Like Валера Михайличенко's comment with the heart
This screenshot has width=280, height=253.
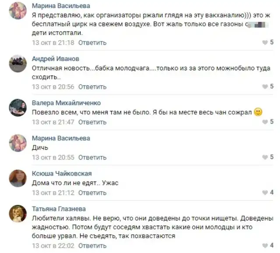(265, 122)
